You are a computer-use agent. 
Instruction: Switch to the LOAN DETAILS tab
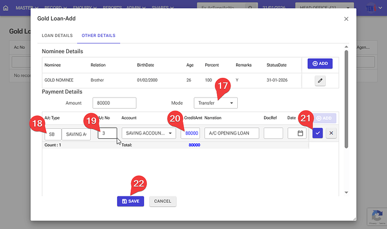57,35
